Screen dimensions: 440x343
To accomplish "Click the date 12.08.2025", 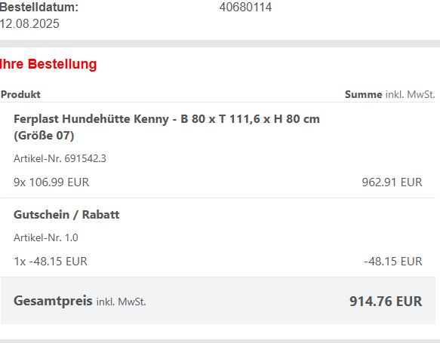I will point(29,23).
